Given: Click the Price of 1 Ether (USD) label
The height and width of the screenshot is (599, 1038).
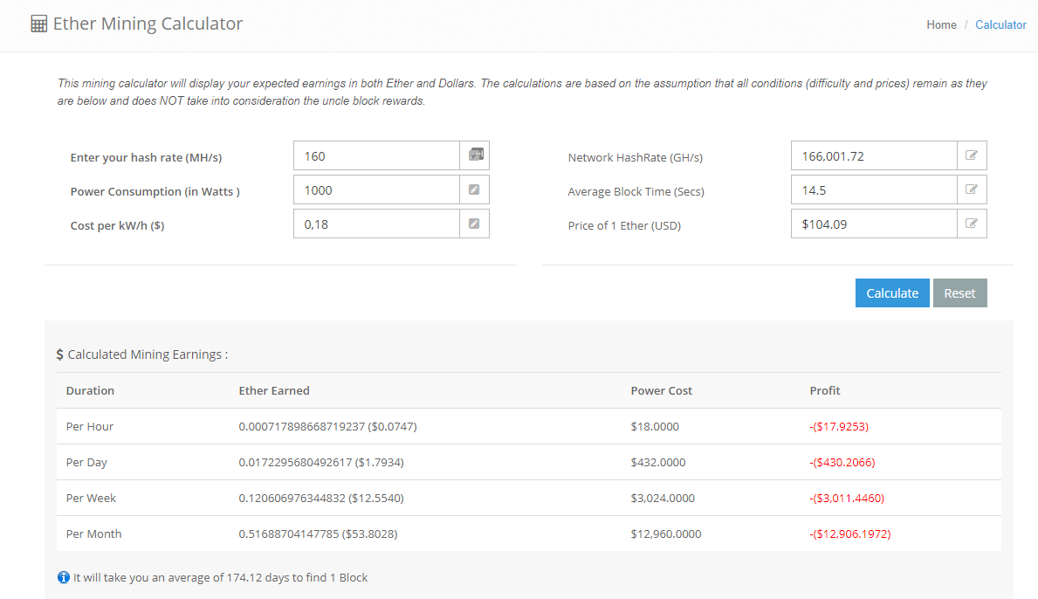Looking at the screenshot, I should tap(623, 225).
